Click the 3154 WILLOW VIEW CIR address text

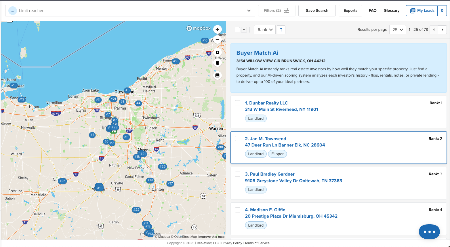point(281,61)
